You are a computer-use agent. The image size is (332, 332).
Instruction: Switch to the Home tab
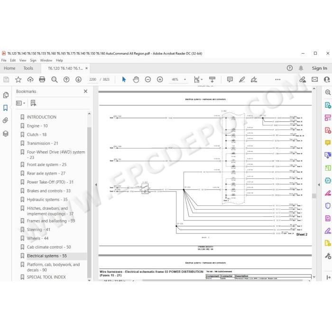click(9, 68)
